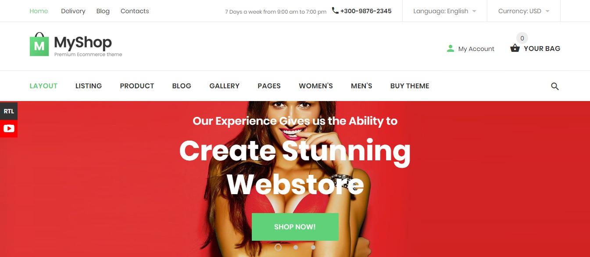590x257 pixels.
Task: Select the second slider dot indicator
Action: (296, 247)
